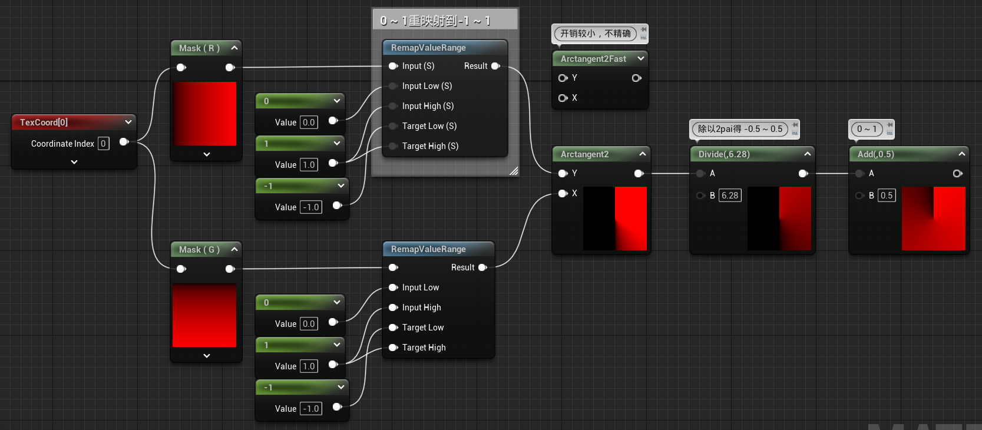982x430 pixels.
Task: Toggle the '除以2pai得 -0.5 ~ 0.5' bubble visibility
Action: 795,133
